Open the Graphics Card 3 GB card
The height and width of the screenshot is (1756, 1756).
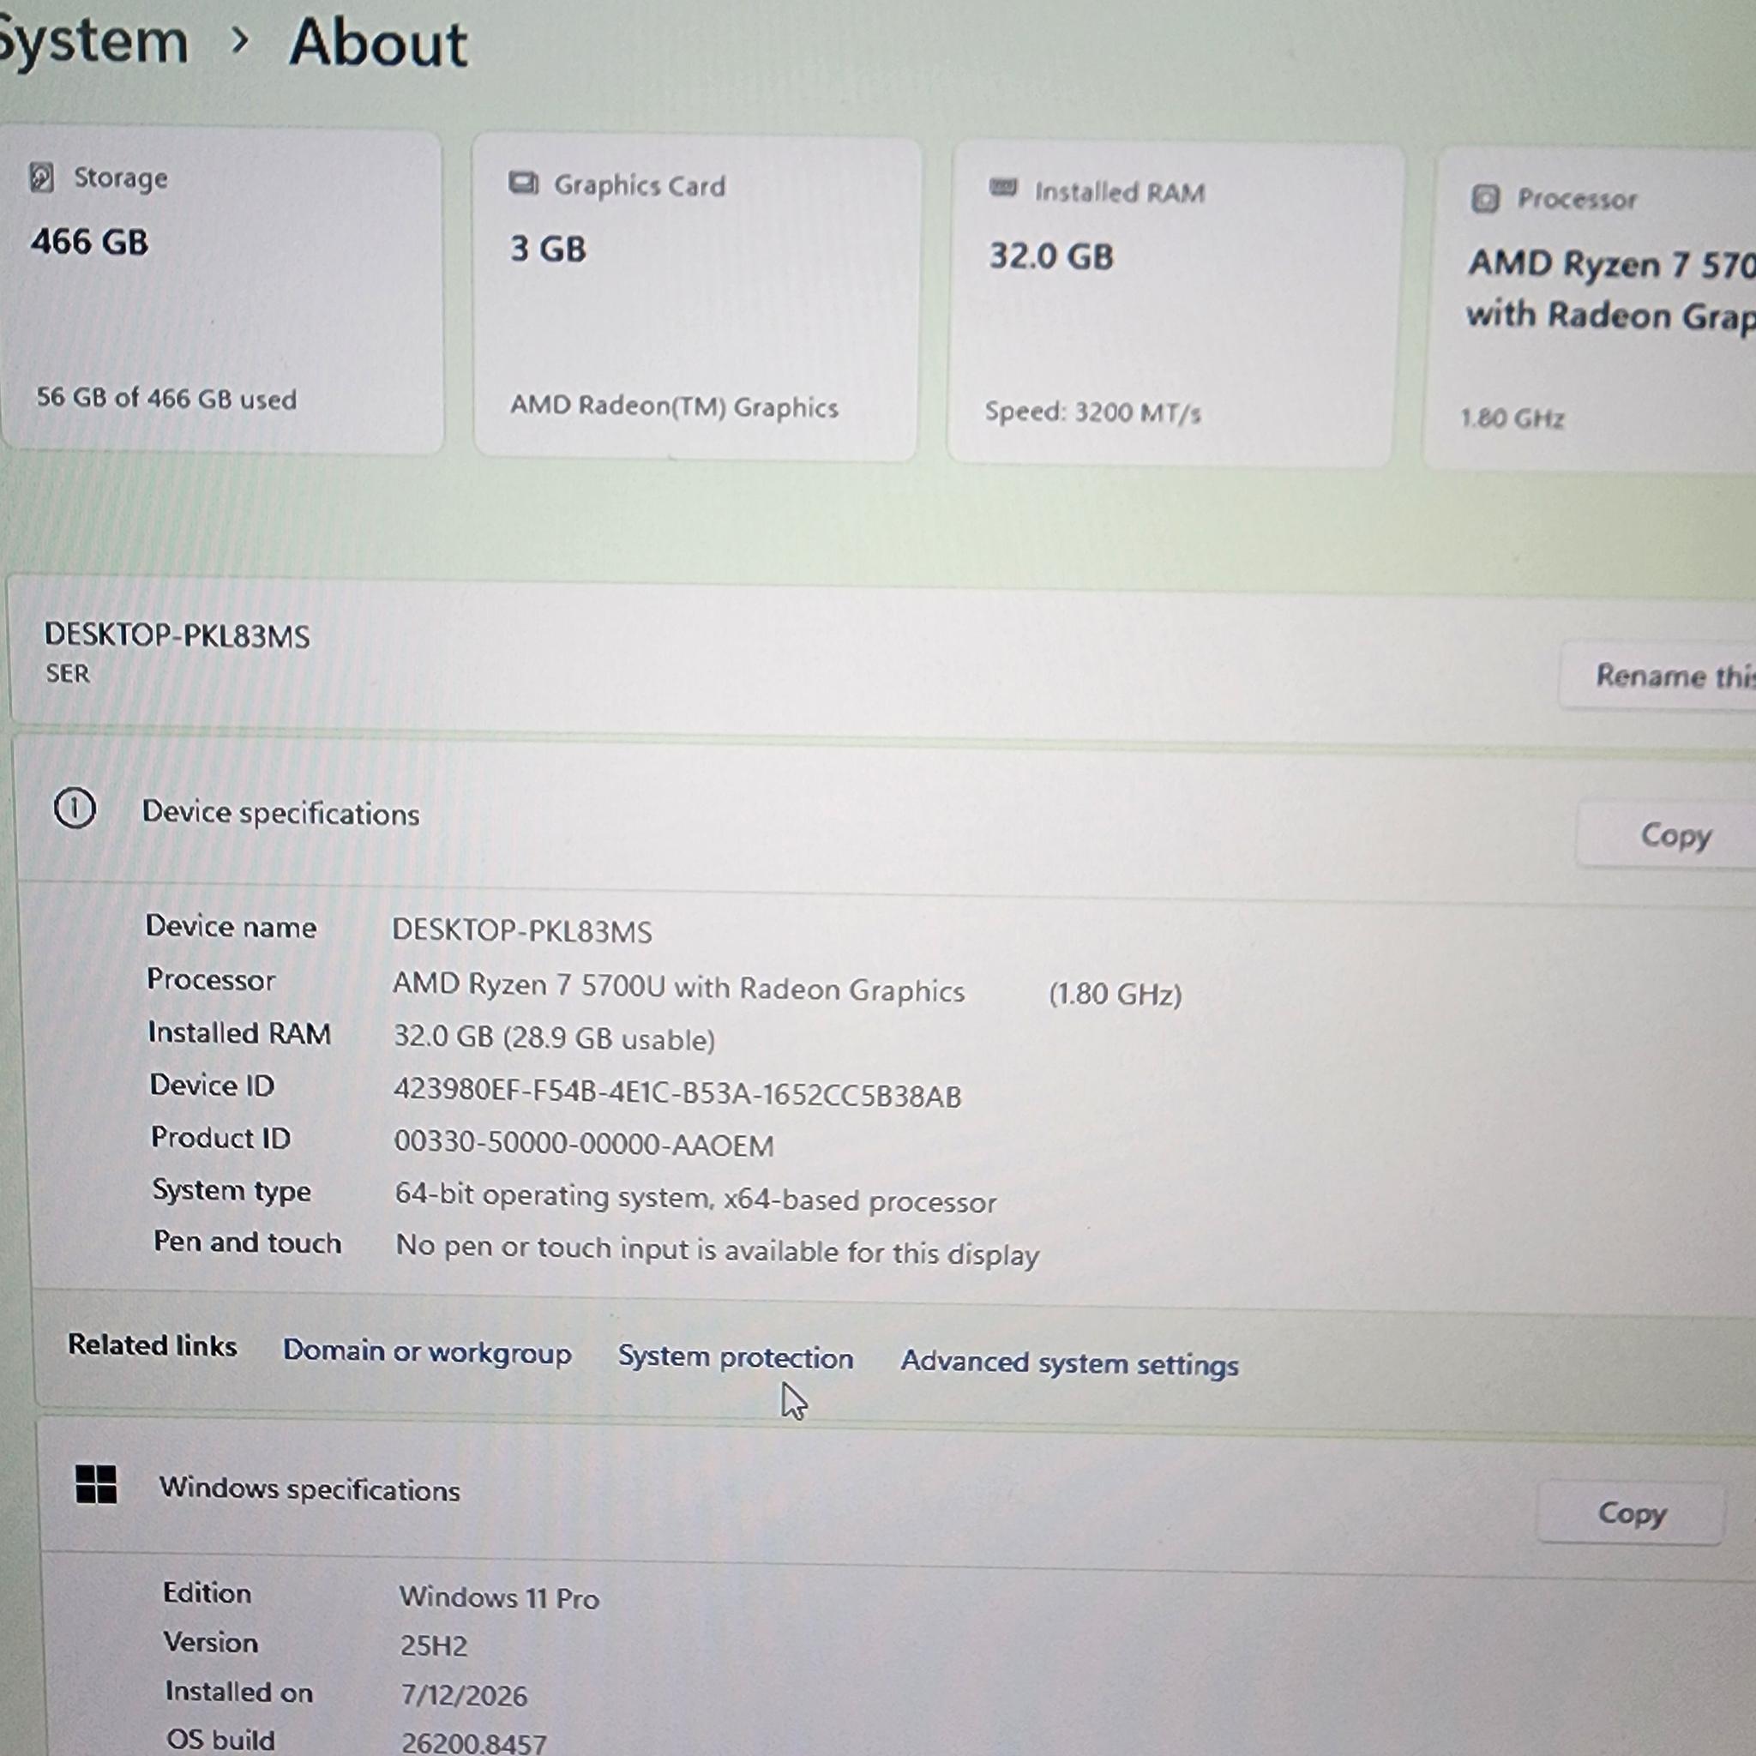tap(697, 299)
